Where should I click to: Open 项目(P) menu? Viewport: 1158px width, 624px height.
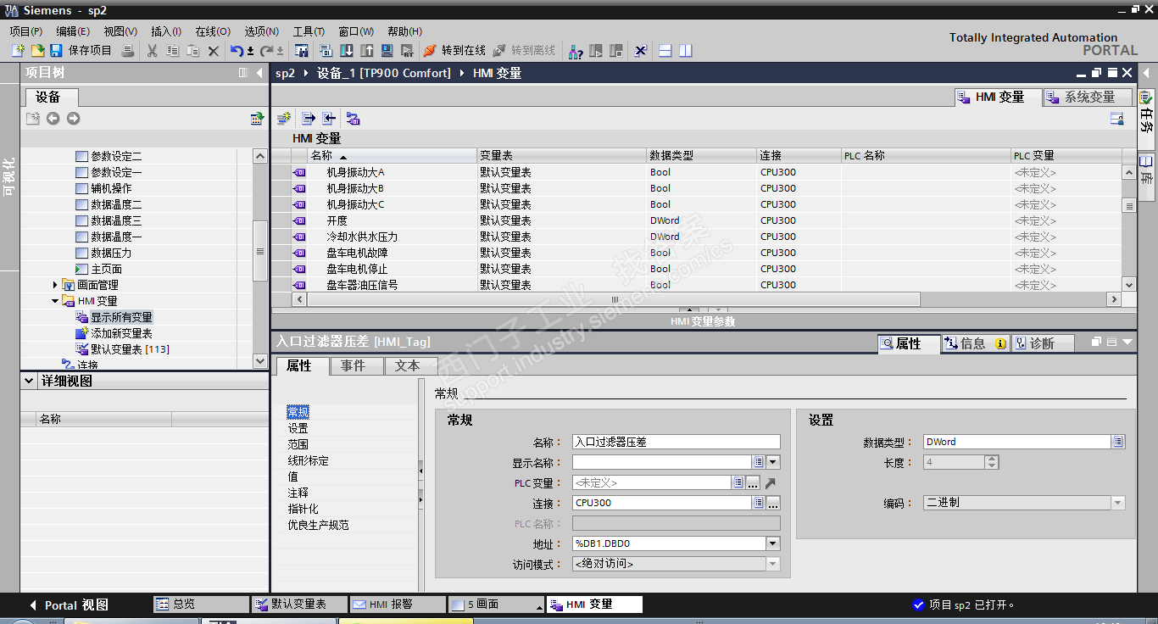pos(26,31)
